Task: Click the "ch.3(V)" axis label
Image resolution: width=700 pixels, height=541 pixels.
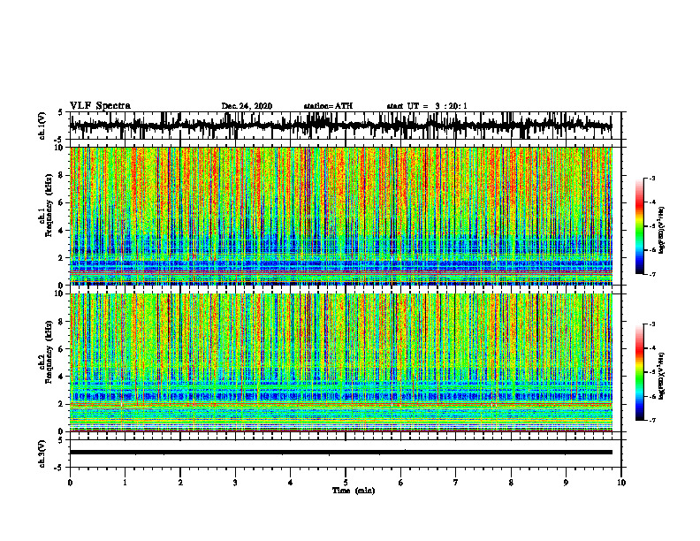Action: (x=42, y=454)
